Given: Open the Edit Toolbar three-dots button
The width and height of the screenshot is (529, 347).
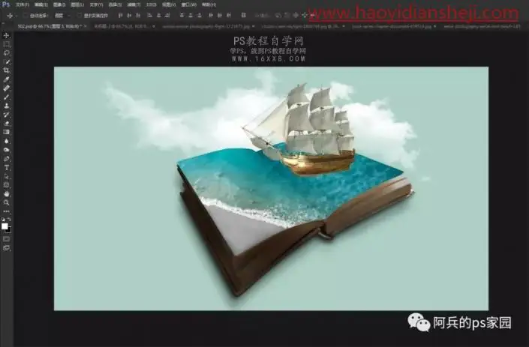Looking at the screenshot, I should pyautogui.click(x=7, y=211).
